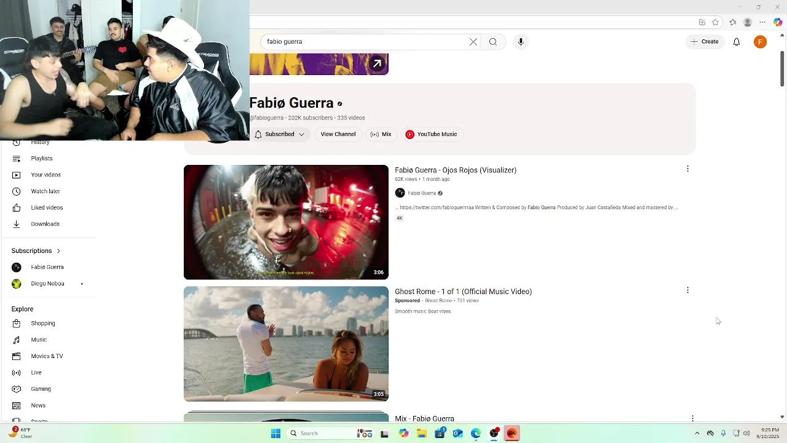The width and height of the screenshot is (787, 443).
Task: Click the fabio guerra search field
Action: pos(366,42)
